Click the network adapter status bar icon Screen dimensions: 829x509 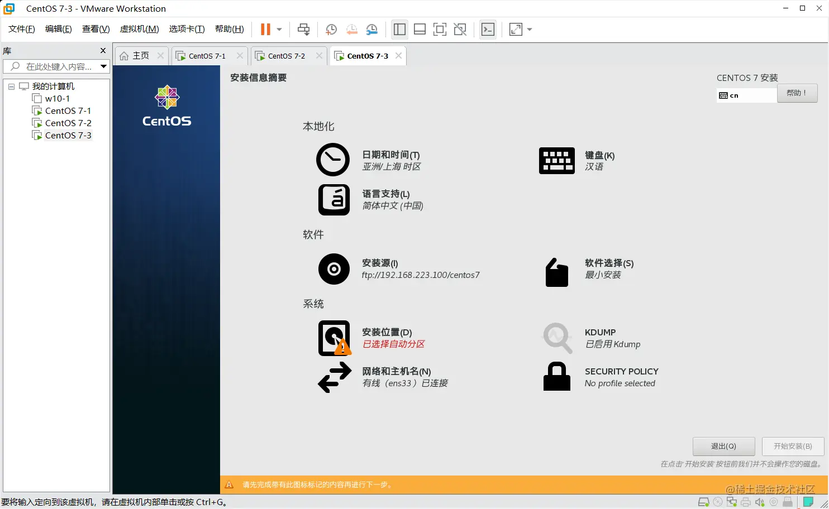(x=732, y=502)
